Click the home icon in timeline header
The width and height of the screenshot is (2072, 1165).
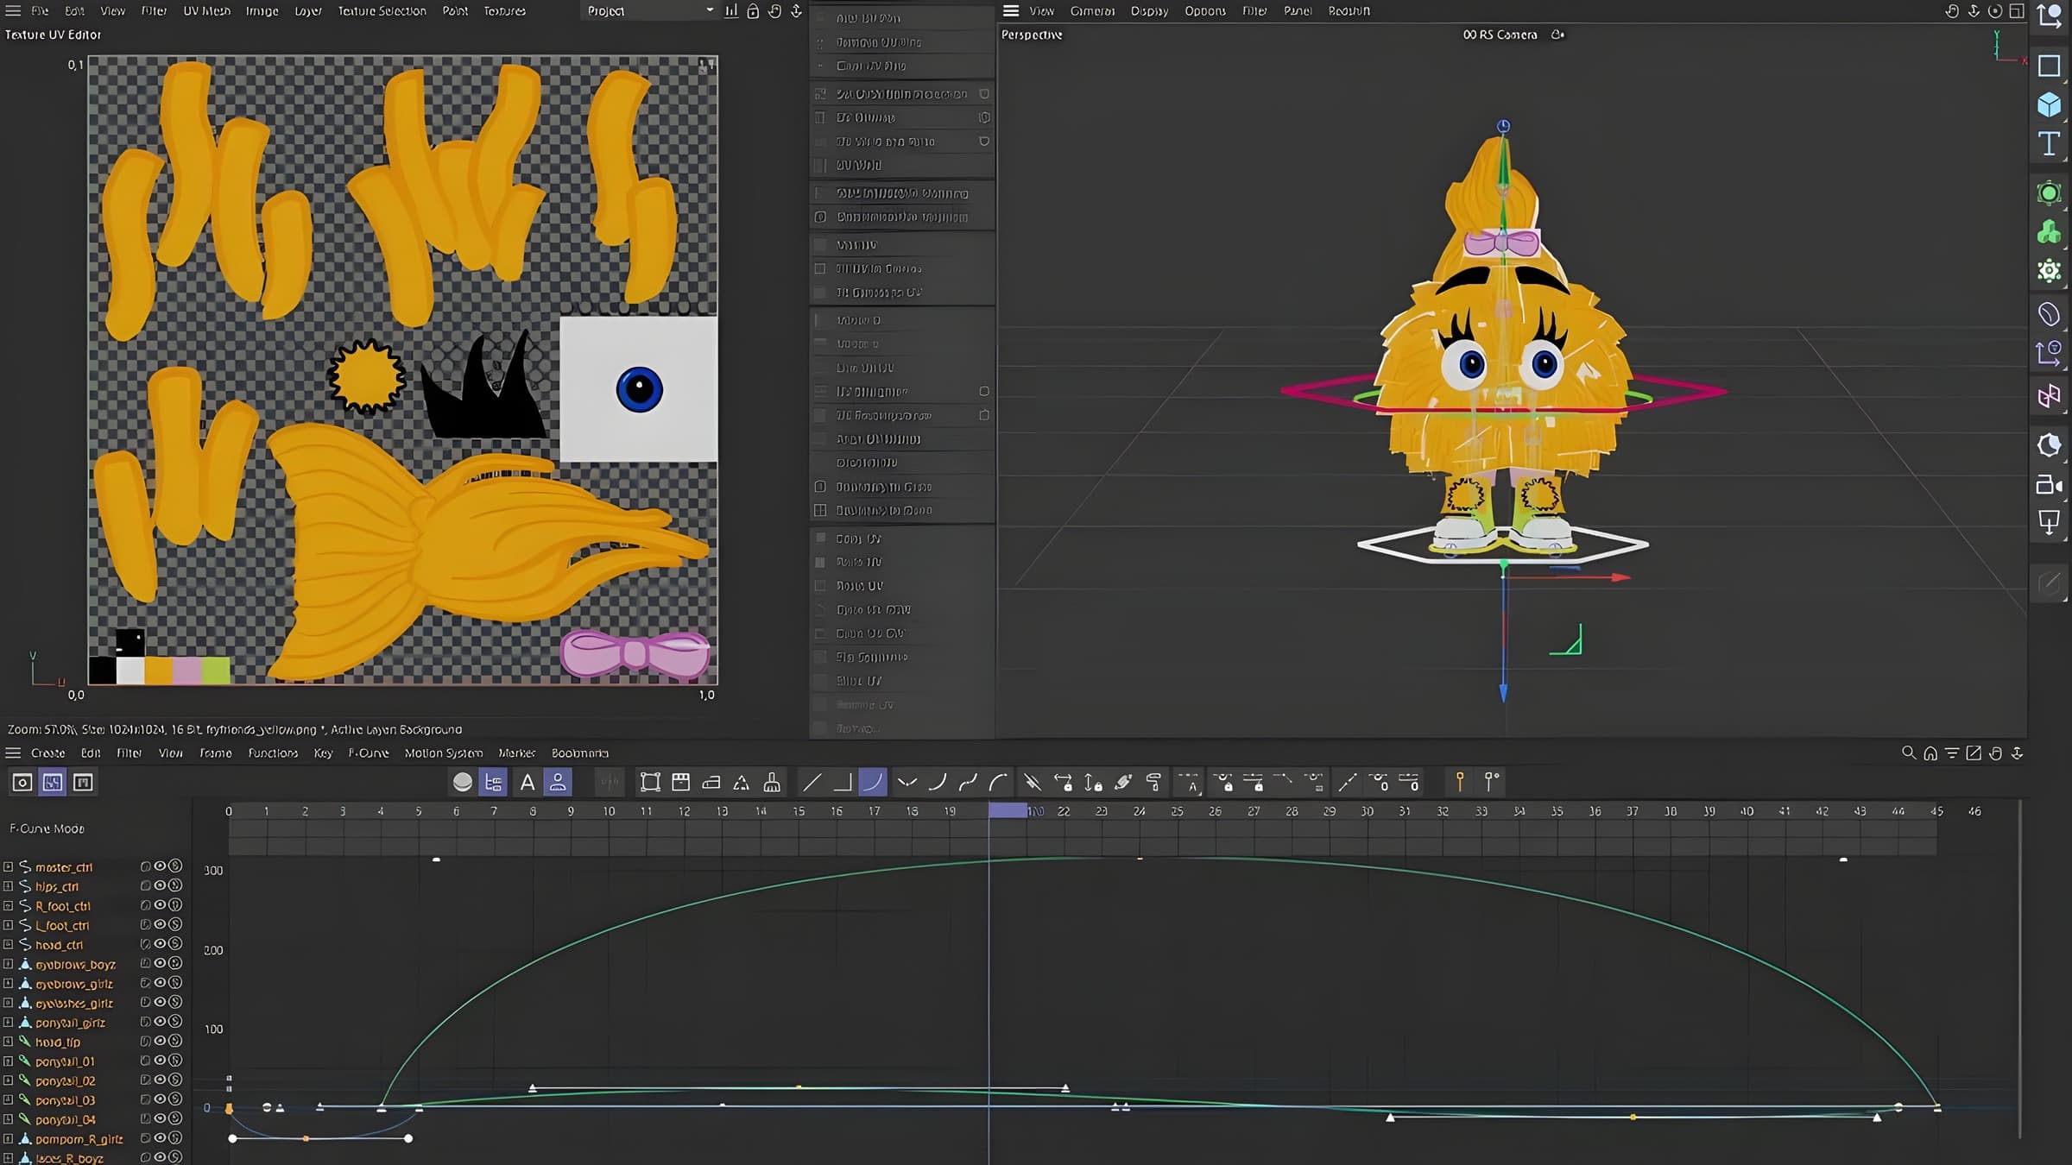[x=1930, y=753]
